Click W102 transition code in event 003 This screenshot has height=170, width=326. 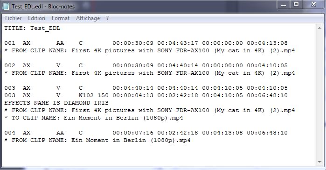pos(86,95)
